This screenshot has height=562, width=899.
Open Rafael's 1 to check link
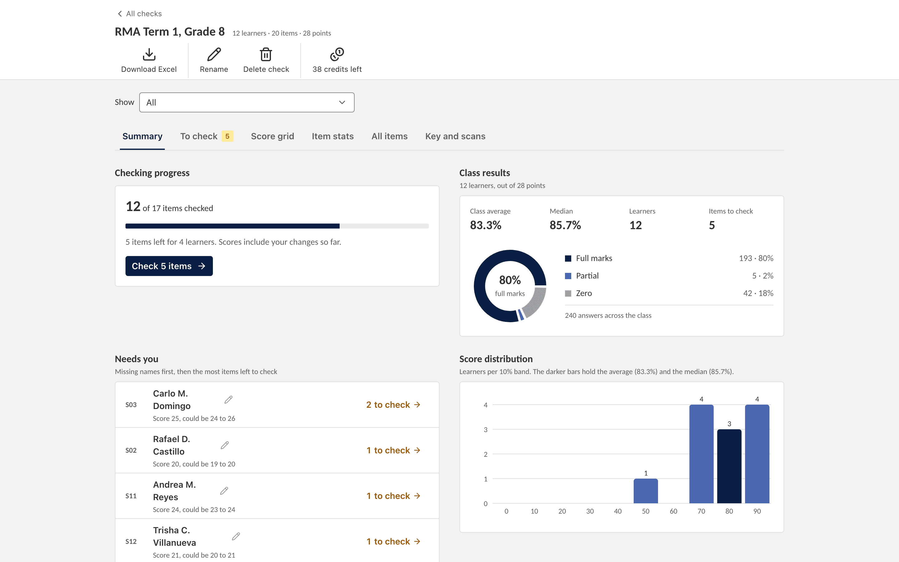coord(393,451)
